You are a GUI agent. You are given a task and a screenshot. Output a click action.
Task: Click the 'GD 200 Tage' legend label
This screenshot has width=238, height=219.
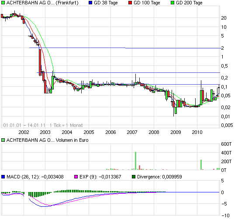(189, 3)
